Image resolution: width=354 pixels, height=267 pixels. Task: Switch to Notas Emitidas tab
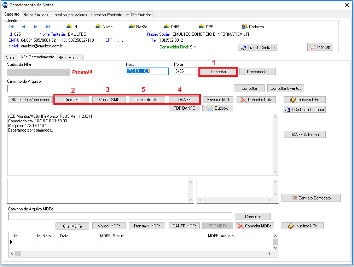pos(36,15)
